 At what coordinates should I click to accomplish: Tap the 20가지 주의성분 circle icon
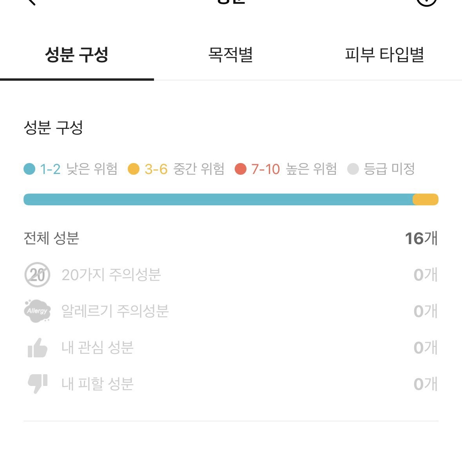37,275
